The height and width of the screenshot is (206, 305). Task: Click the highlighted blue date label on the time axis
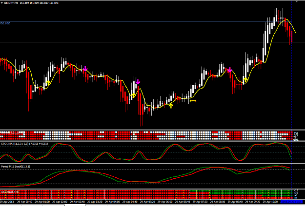291,202
